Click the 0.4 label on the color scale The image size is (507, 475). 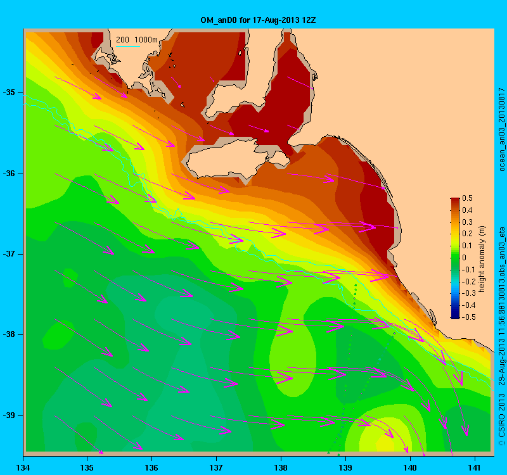[467, 210]
